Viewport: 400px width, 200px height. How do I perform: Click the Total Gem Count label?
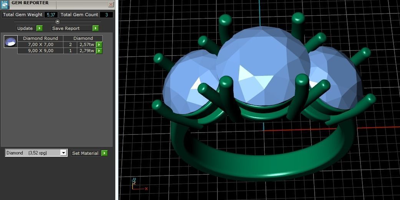tap(79, 15)
